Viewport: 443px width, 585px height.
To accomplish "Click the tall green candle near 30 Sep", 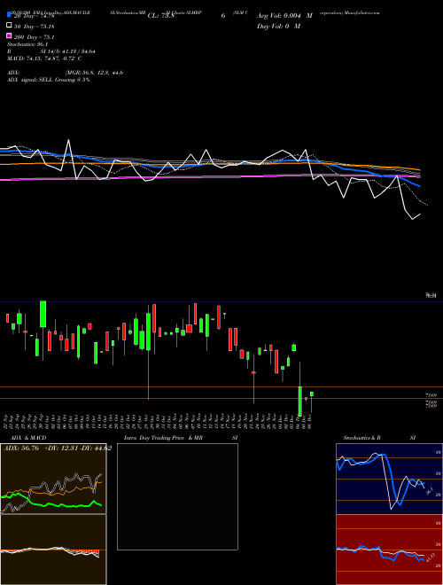I will (x=43, y=314).
